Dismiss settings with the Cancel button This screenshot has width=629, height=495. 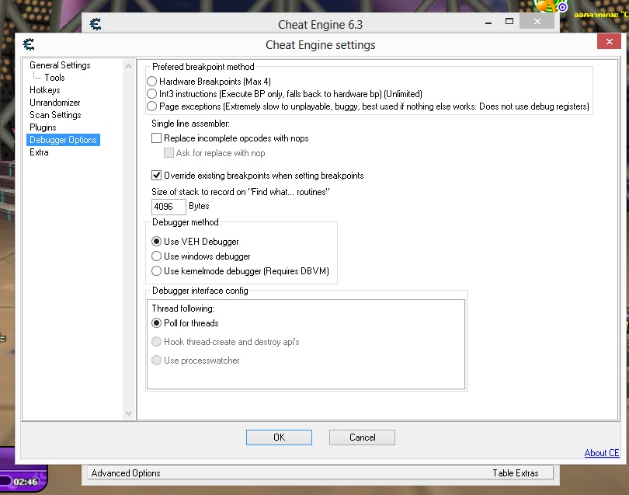[x=362, y=437]
